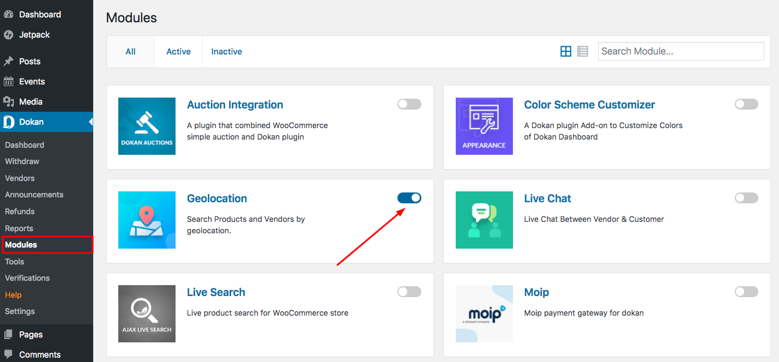Click the Search Module input field
Image resolution: width=779 pixels, height=362 pixels.
[681, 51]
